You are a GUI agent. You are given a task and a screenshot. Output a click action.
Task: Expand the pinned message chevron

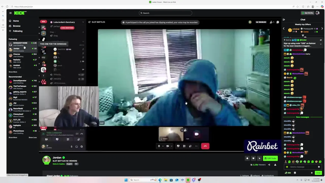coord(321,44)
